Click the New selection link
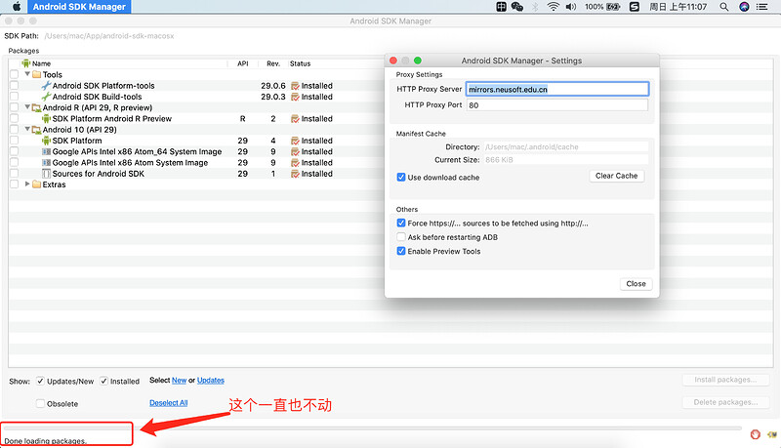Viewport: 781px width, 448px height. coord(179,381)
